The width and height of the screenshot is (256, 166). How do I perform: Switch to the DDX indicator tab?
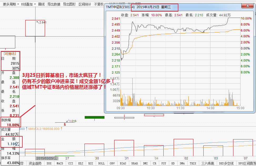[49, 163]
